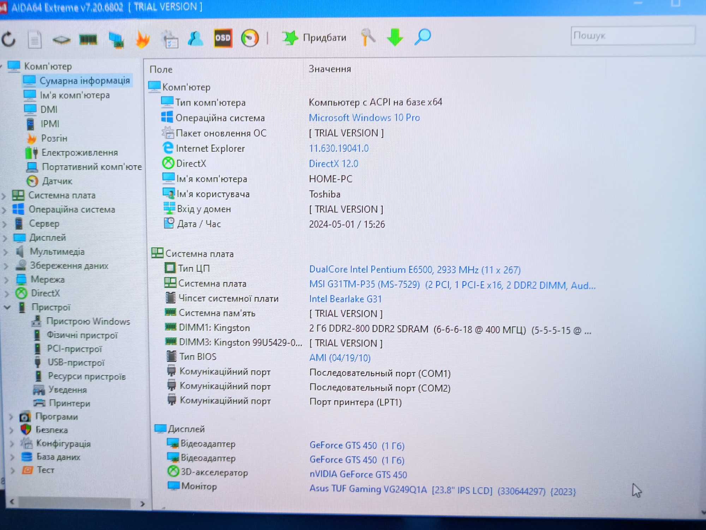Expand Безпека tree node

tap(11, 430)
